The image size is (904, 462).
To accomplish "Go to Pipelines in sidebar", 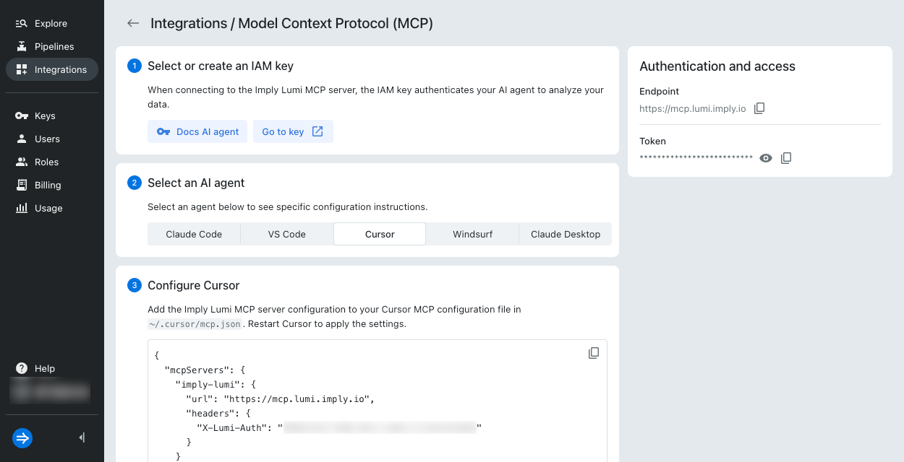I will [x=54, y=46].
